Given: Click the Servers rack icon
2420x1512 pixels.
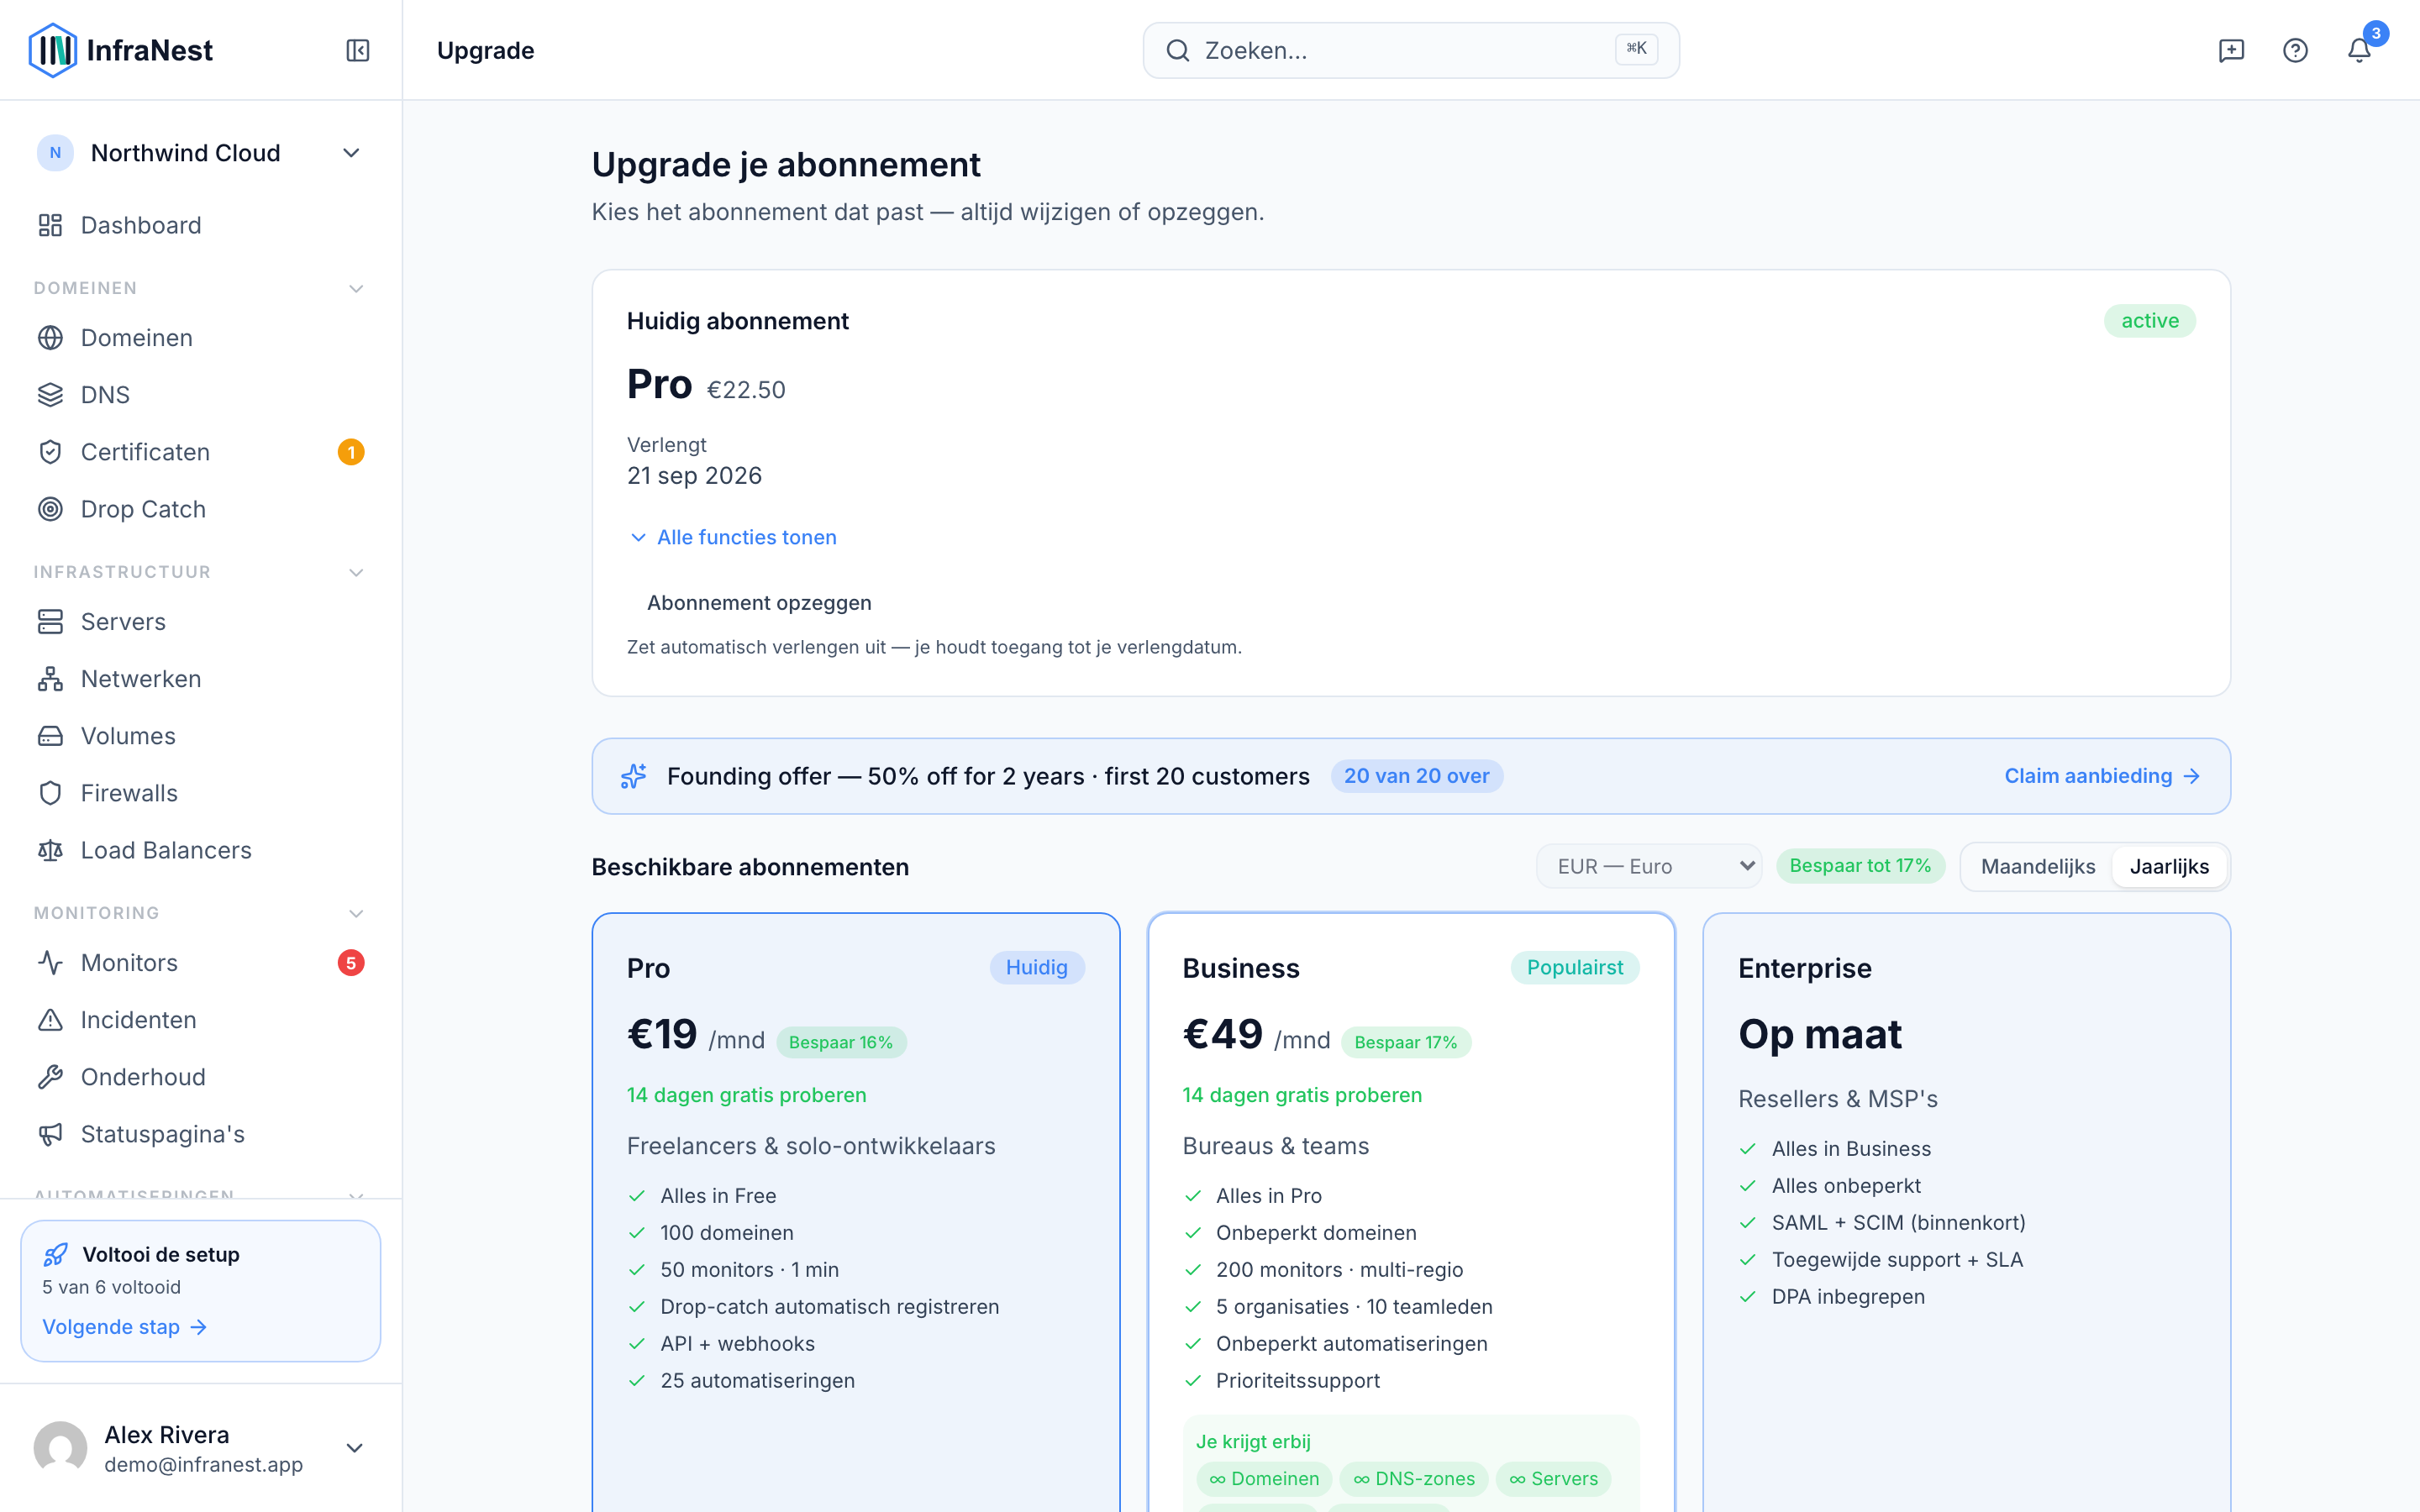Looking at the screenshot, I should pyautogui.click(x=50, y=622).
